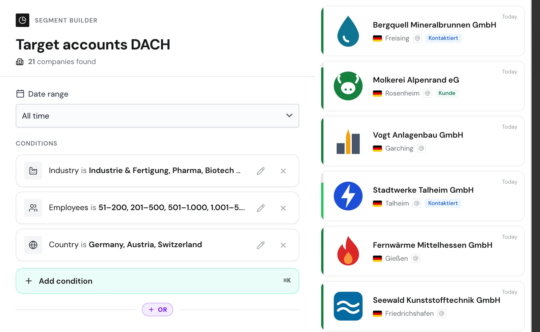Open the Fernwärme Mittelhessen flame logo
540x332 pixels.
coord(348,251)
